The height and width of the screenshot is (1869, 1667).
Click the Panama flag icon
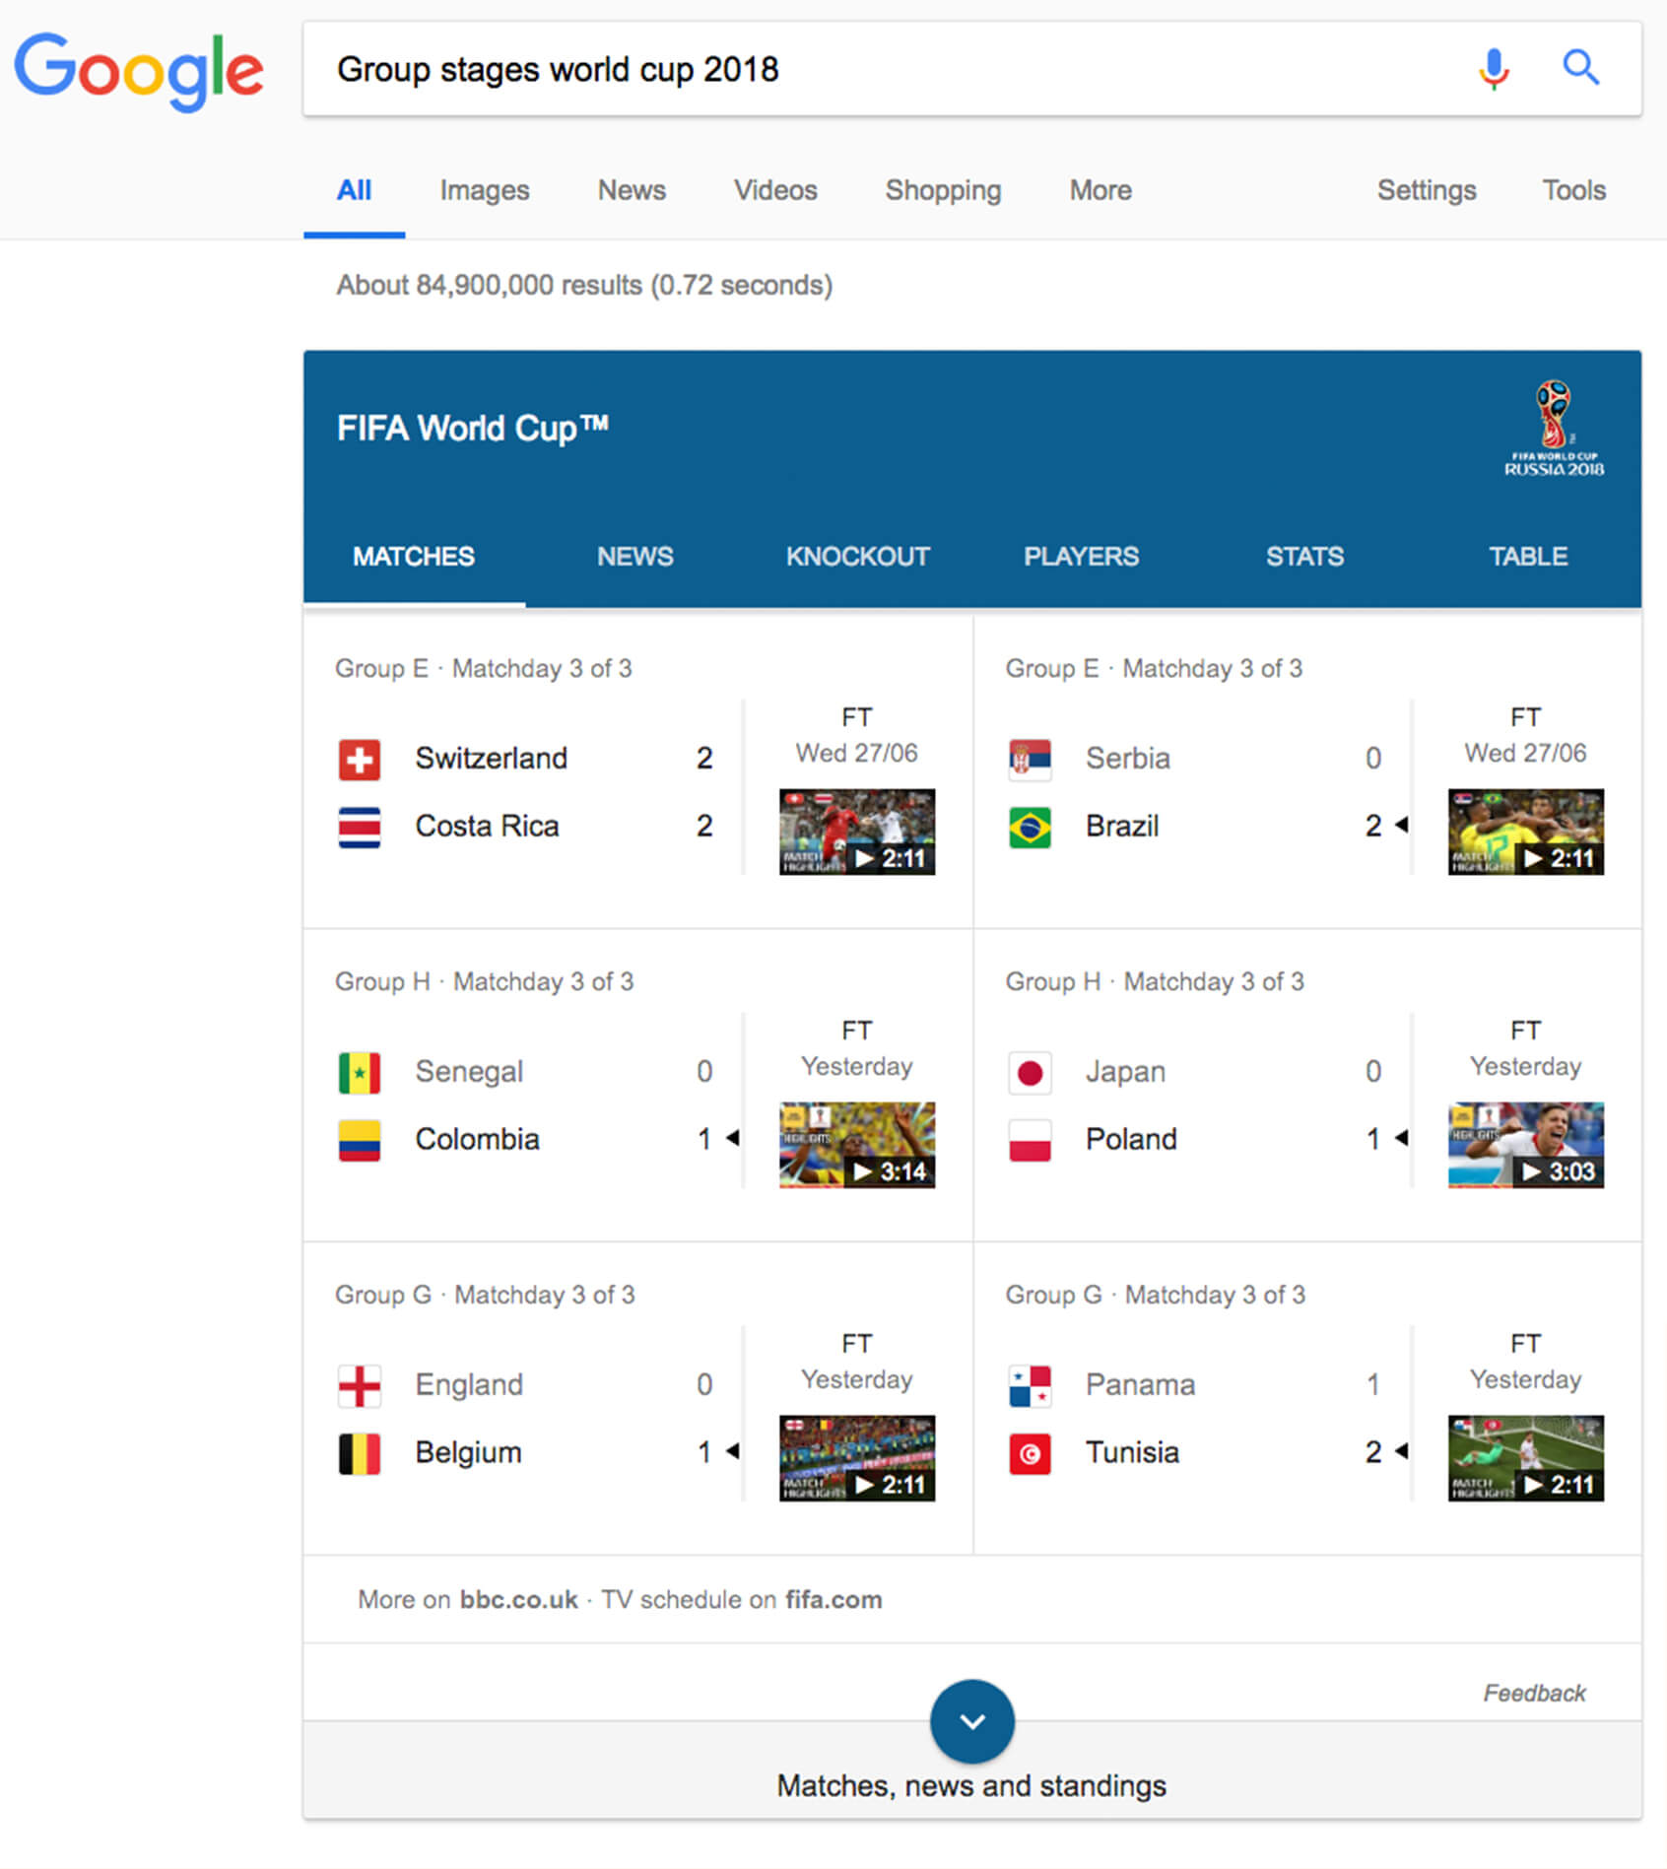1030,1386
